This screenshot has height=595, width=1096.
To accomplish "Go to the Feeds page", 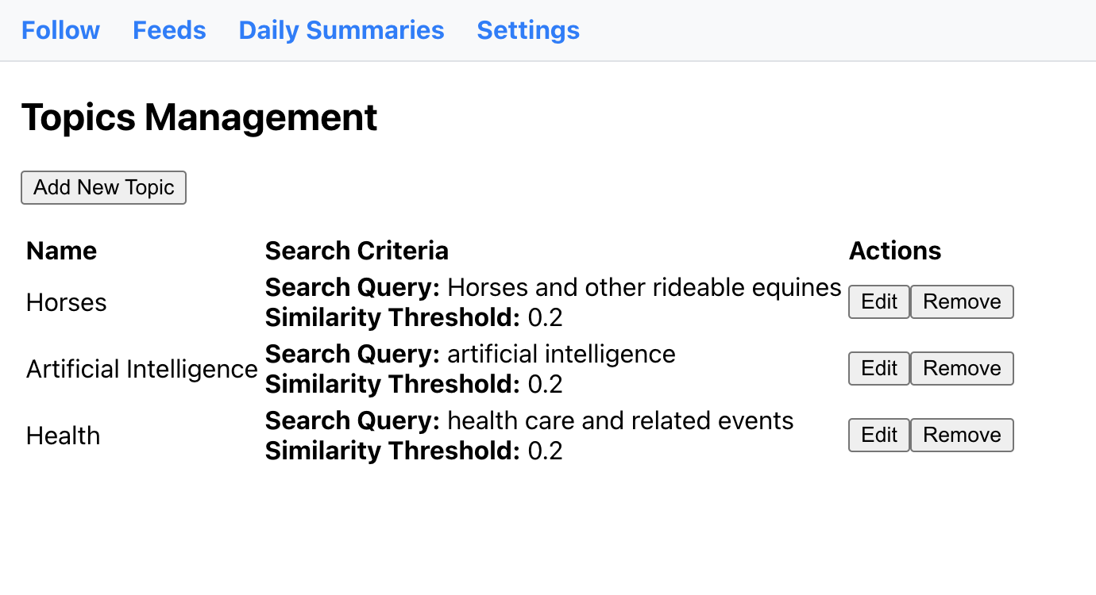I will pyautogui.click(x=169, y=30).
